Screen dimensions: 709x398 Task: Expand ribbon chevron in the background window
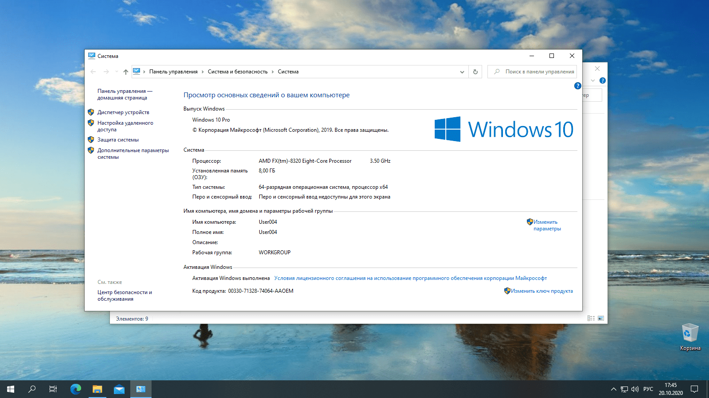[593, 80]
